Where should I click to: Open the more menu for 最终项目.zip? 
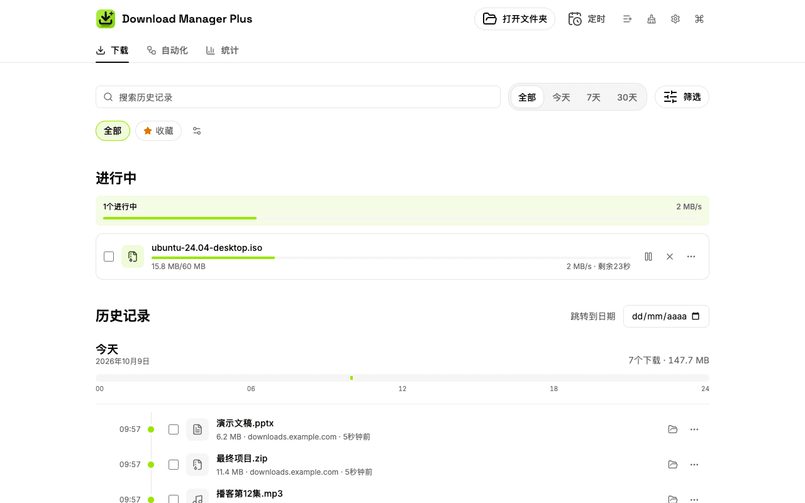(x=694, y=465)
